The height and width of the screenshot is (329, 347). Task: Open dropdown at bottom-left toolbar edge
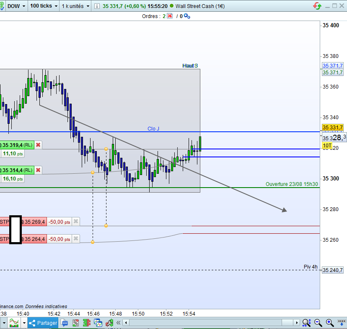(x=4, y=323)
